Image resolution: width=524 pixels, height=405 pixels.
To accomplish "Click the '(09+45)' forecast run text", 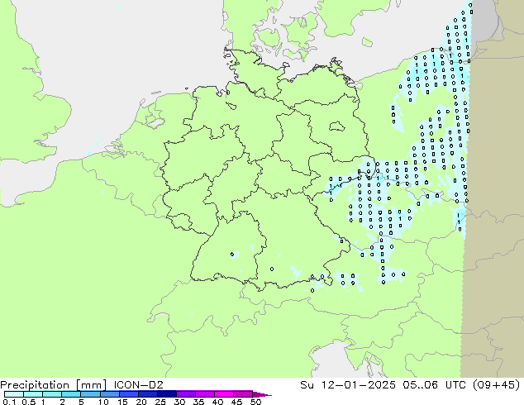I will [497, 385].
